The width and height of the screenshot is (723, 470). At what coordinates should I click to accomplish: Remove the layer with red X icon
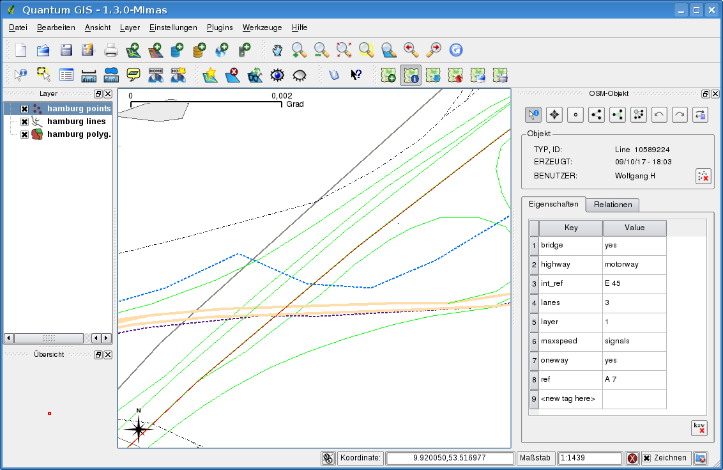pos(232,75)
